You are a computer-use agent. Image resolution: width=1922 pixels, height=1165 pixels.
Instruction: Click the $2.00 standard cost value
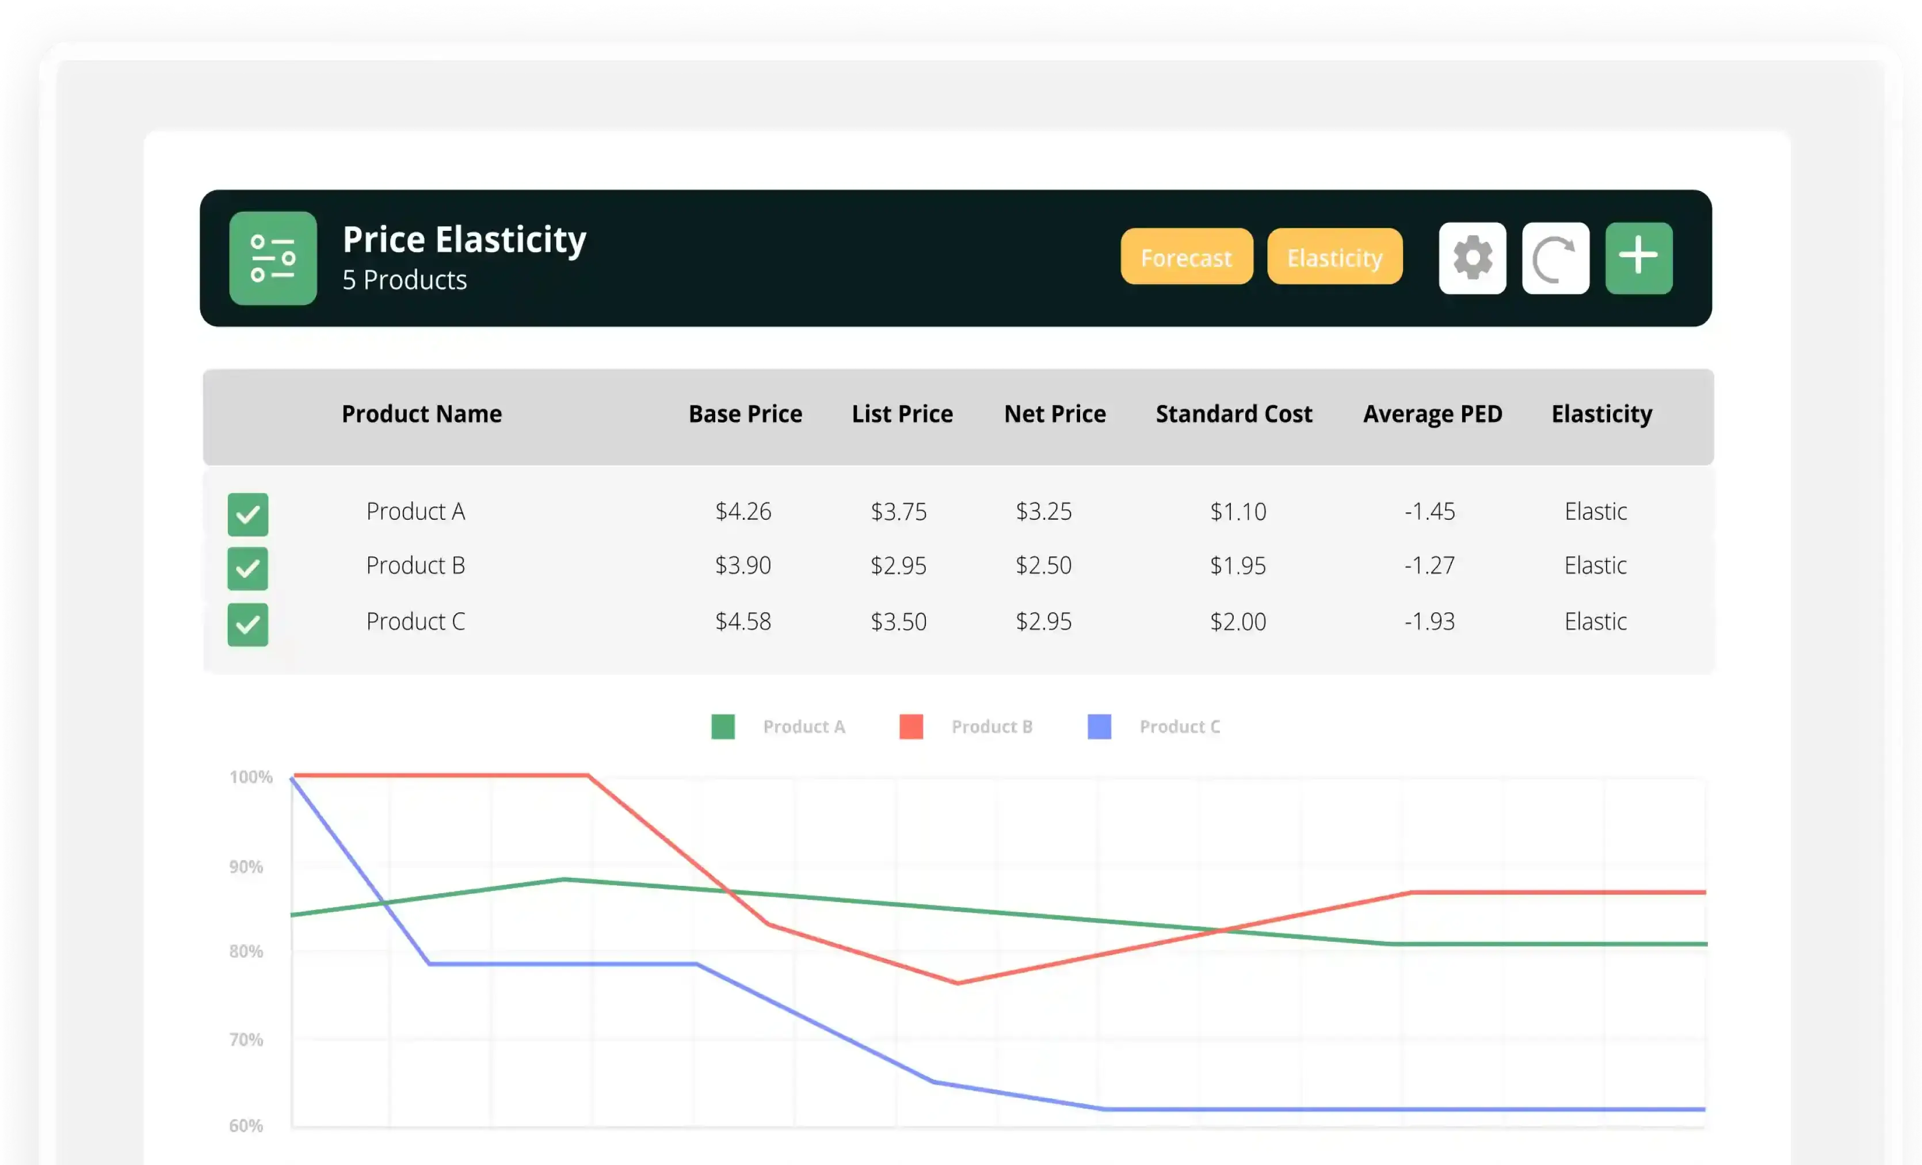coord(1238,621)
